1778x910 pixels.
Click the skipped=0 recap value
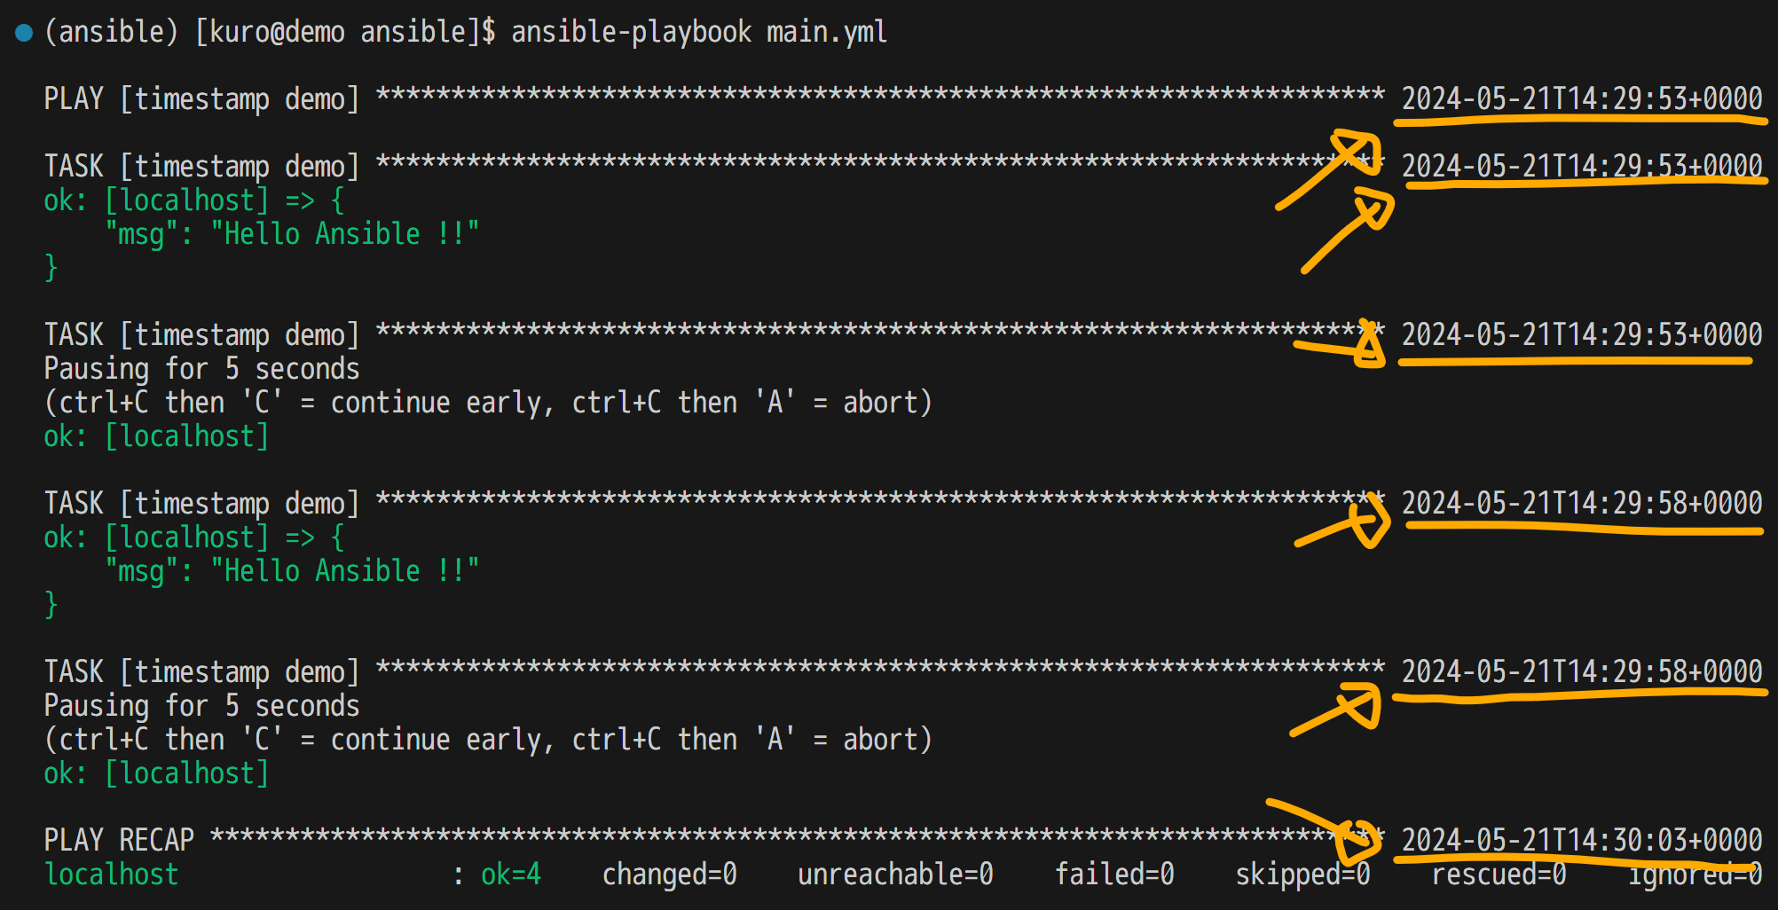tap(1302, 875)
